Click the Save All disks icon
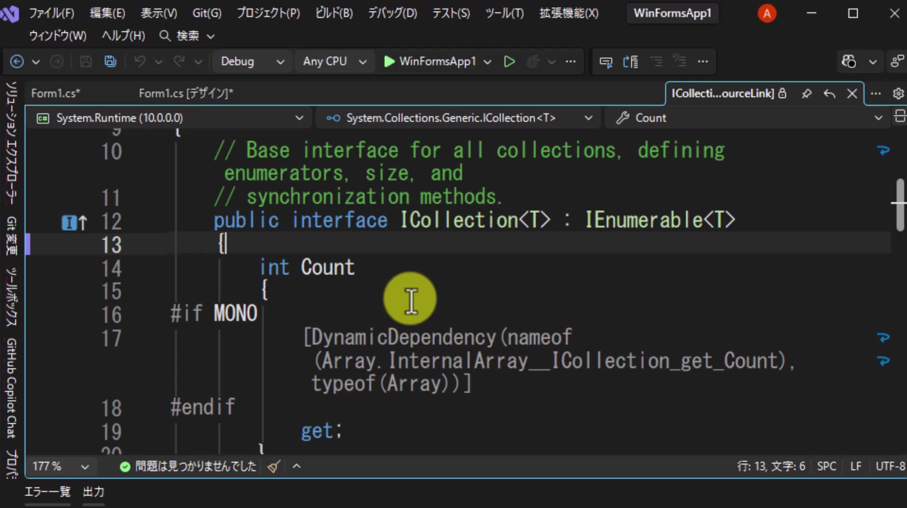This screenshot has height=508, width=907. [x=110, y=61]
